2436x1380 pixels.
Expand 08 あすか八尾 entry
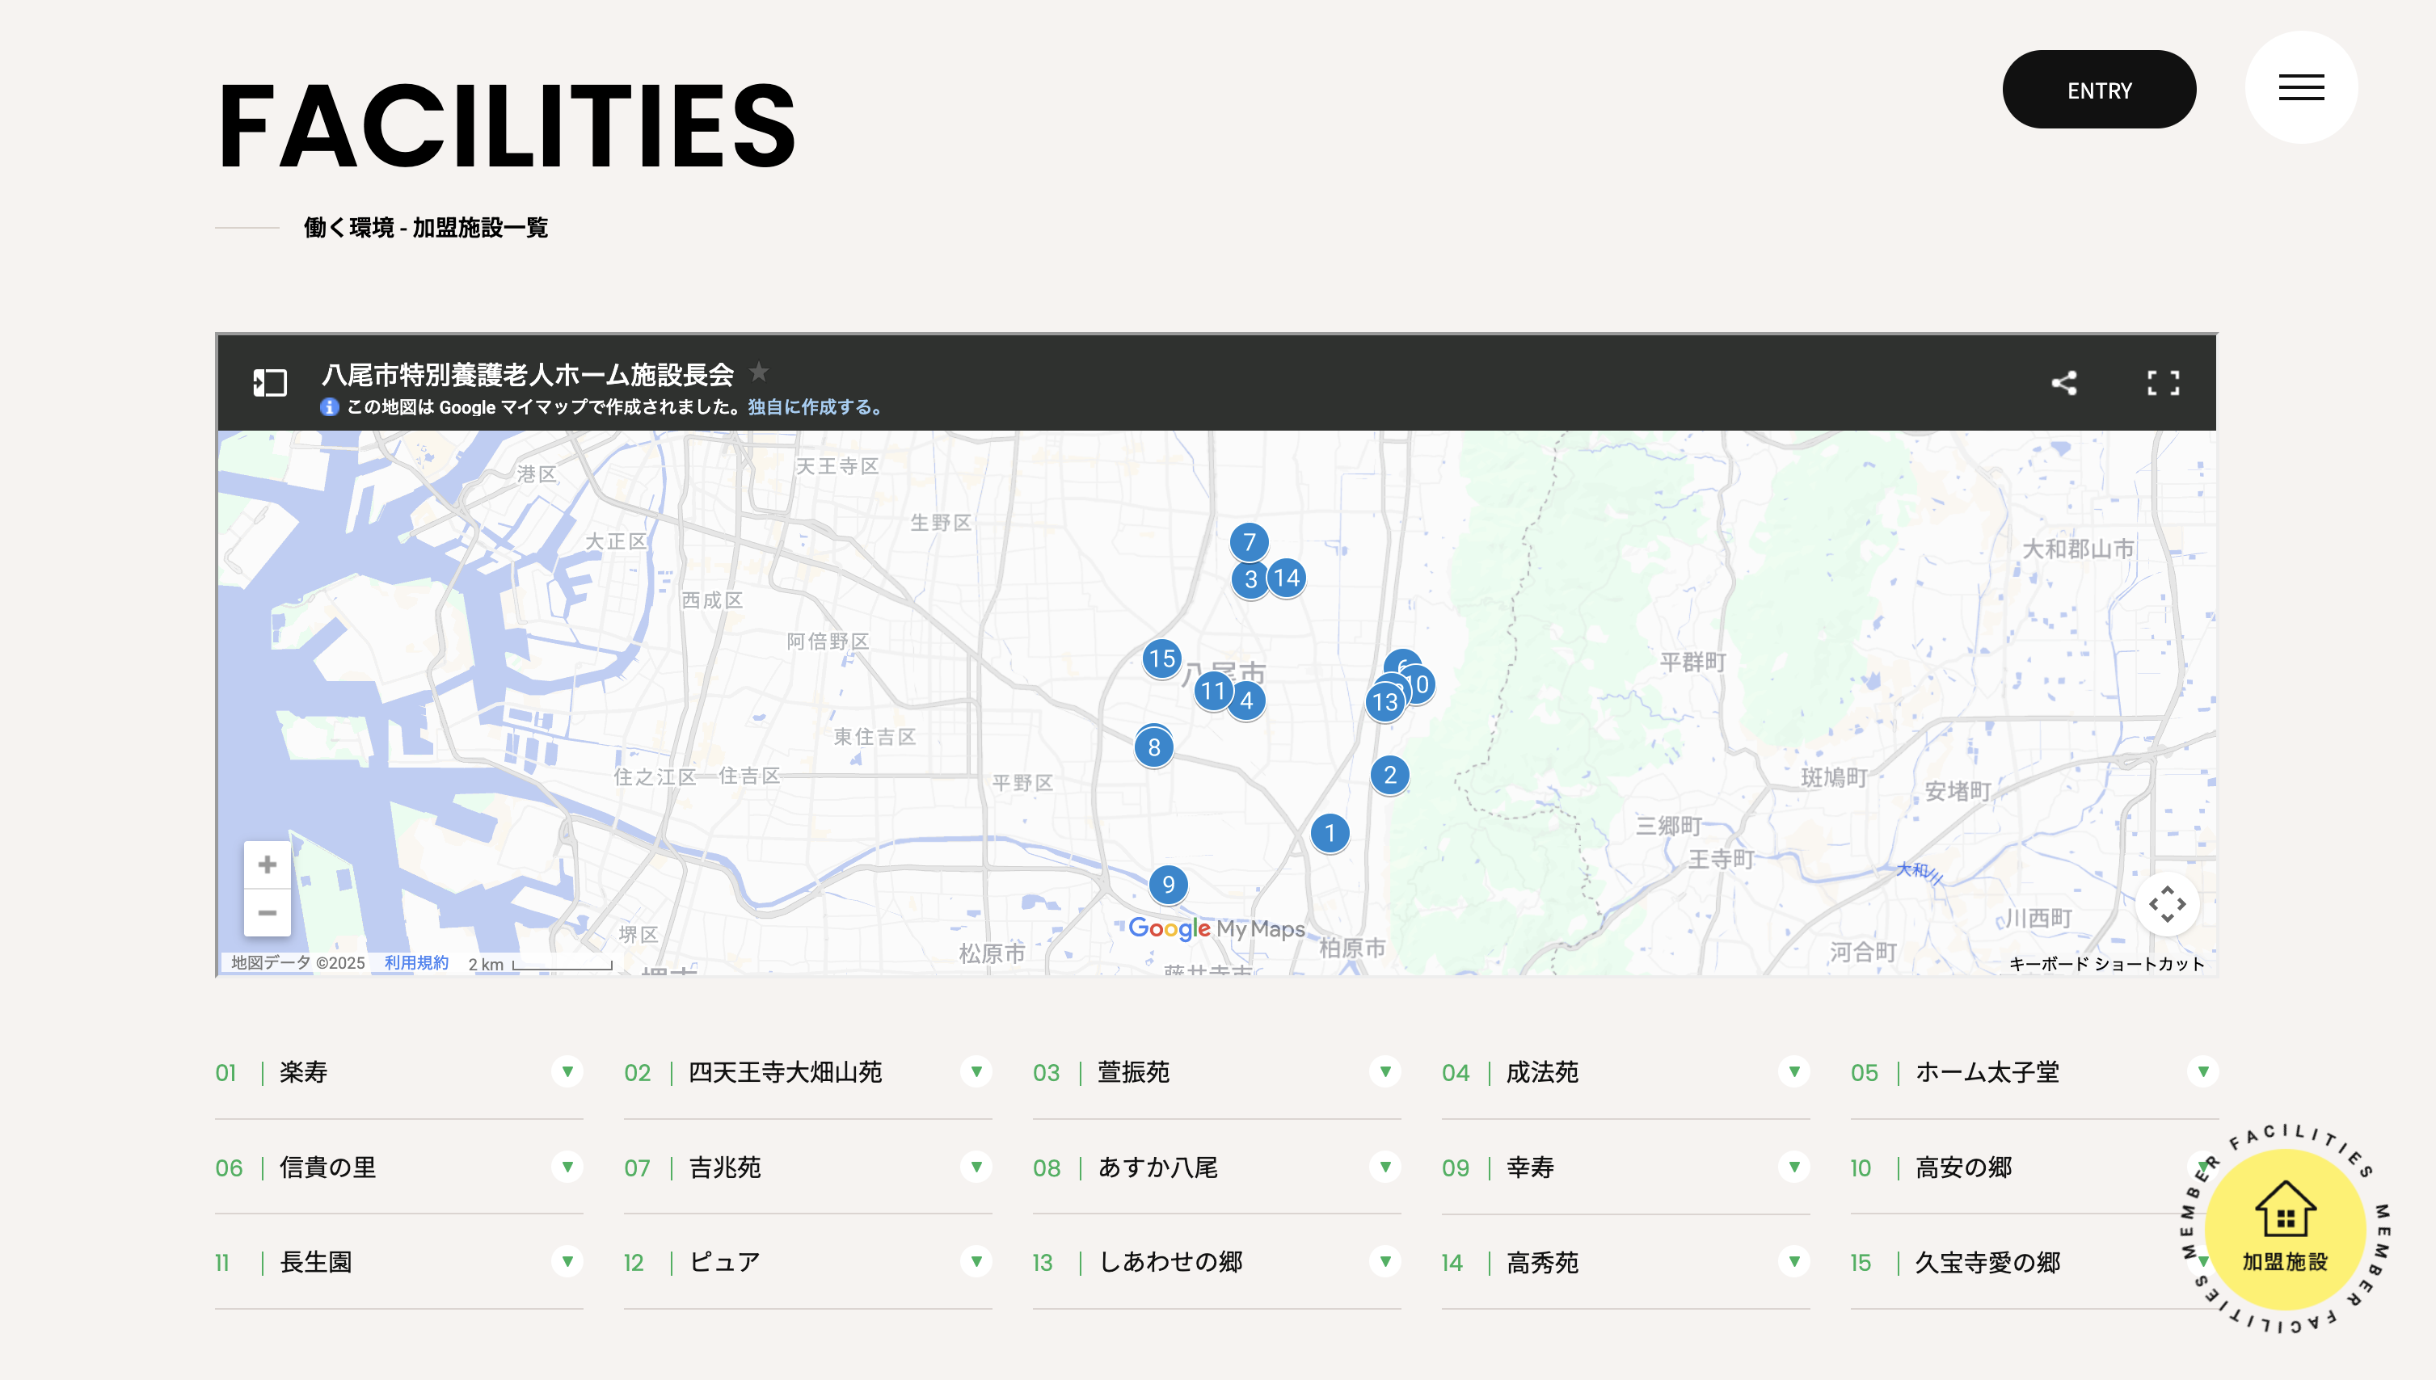coord(1384,1167)
